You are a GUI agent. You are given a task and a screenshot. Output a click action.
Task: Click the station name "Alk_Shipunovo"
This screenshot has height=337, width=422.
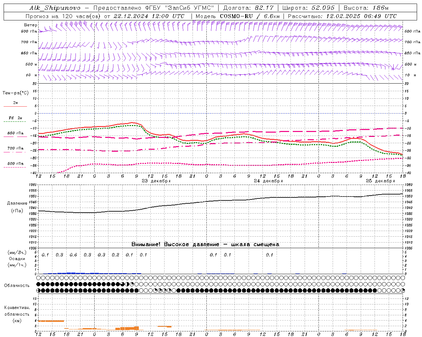click(x=55, y=8)
